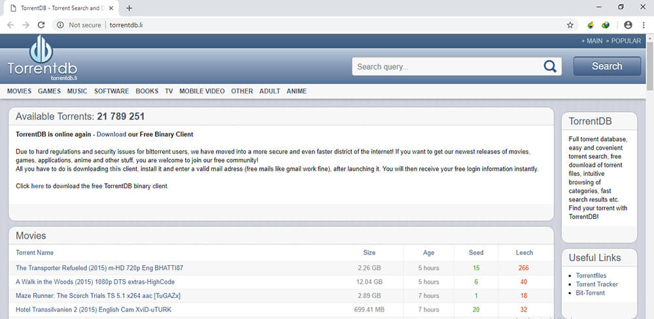Open A Walk in the Woods torrent
654x319 pixels.
[95, 282]
